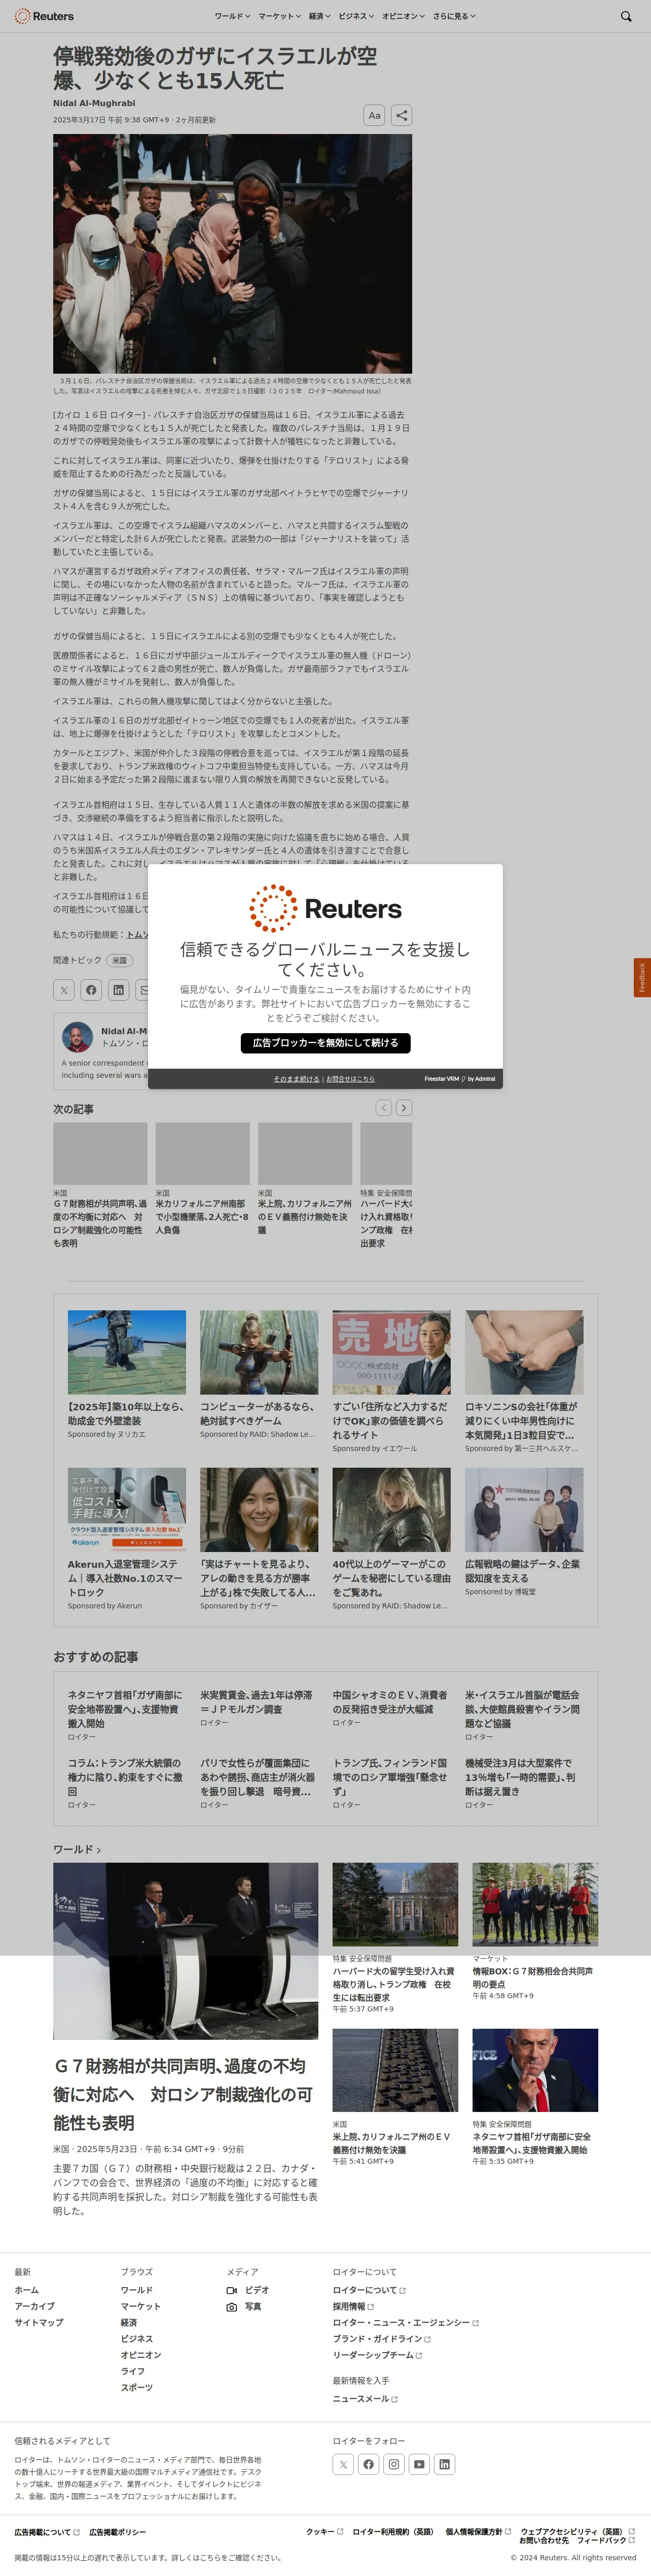
Task: Open 情報BOX:Ｇ７財務相会合共同声明の要点 story
Action: (533, 1978)
